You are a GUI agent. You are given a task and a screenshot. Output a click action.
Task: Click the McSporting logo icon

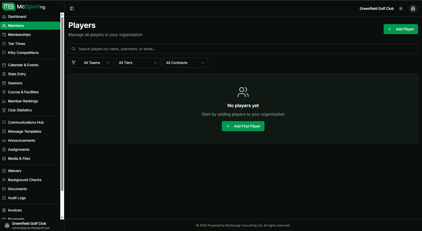(x=9, y=7)
